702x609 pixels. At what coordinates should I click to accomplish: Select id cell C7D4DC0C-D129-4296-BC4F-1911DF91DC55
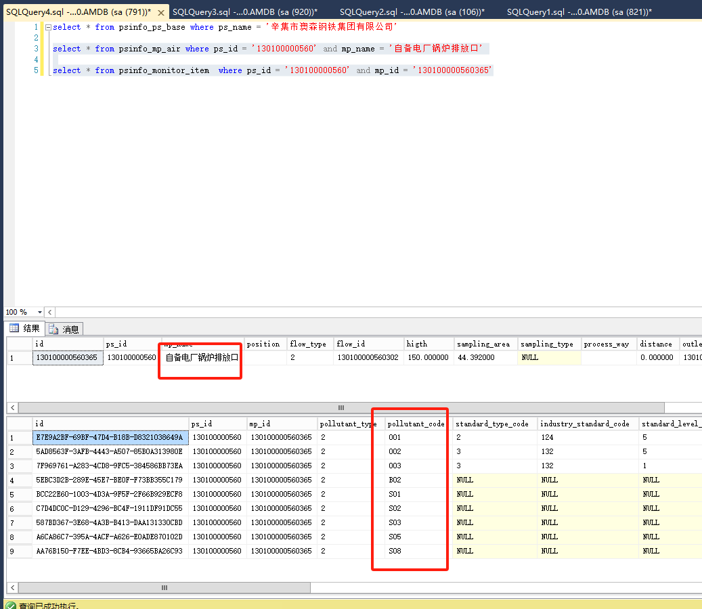pyautogui.click(x=110, y=508)
